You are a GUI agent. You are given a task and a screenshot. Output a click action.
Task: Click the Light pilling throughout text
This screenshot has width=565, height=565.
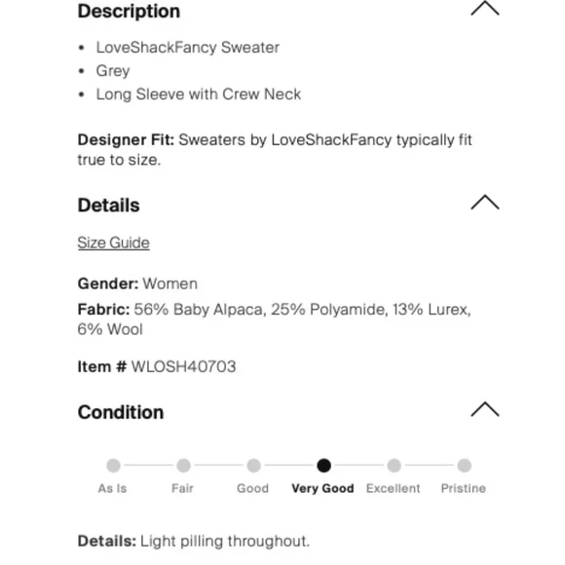pyautogui.click(x=225, y=542)
